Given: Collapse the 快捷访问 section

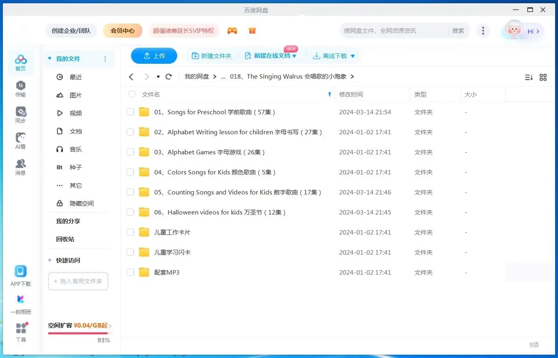Looking at the screenshot, I should 50,260.
